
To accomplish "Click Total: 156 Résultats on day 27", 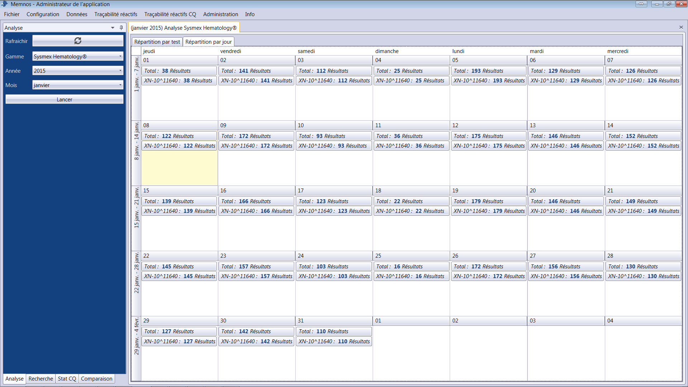I will click(x=566, y=266).
